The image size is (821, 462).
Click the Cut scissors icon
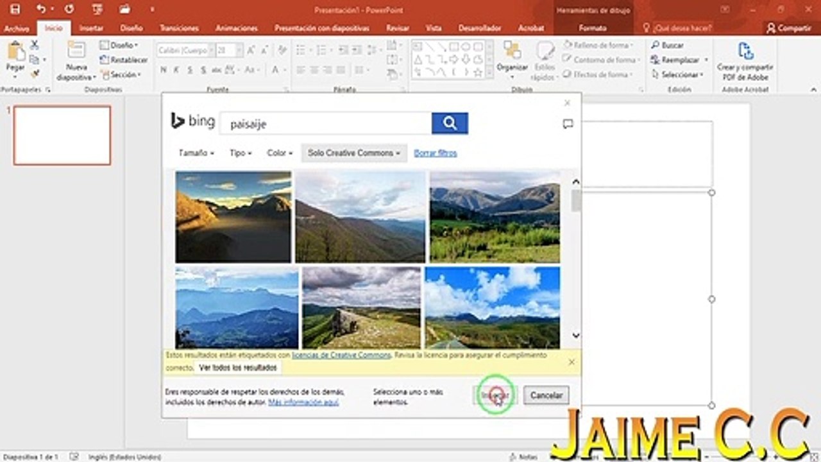(x=35, y=45)
